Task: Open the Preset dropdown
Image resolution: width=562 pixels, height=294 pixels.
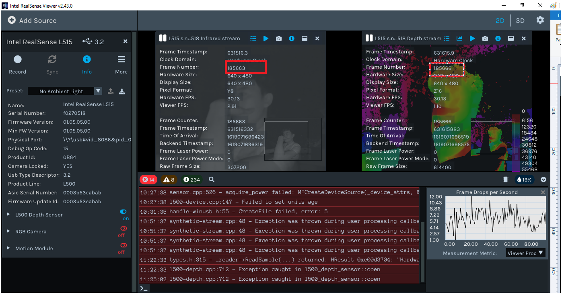Action: point(98,91)
